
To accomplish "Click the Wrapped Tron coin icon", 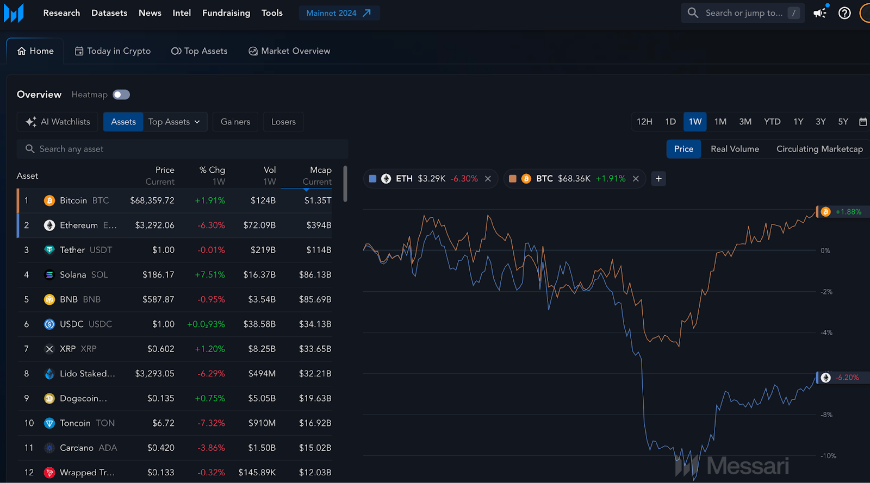I will [49, 473].
